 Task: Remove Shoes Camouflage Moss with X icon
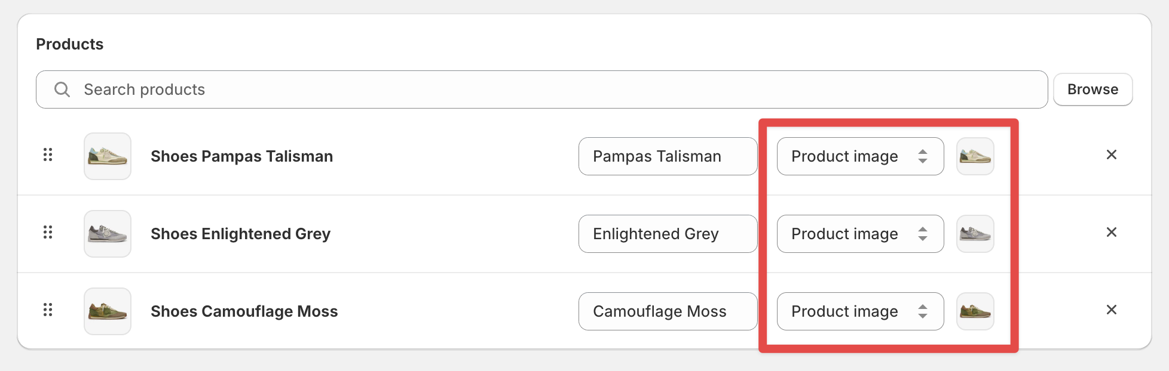[1112, 310]
